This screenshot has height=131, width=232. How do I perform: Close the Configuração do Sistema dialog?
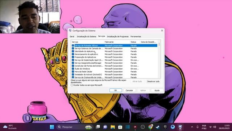(x=162, y=31)
